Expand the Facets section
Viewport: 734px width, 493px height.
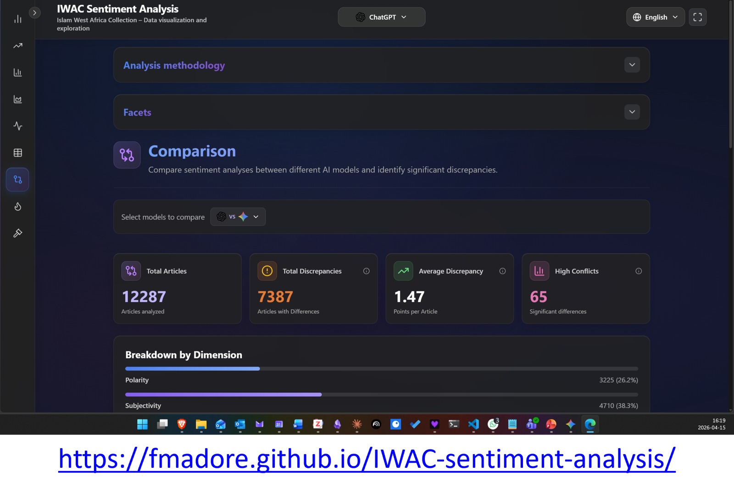click(x=632, y=112)
